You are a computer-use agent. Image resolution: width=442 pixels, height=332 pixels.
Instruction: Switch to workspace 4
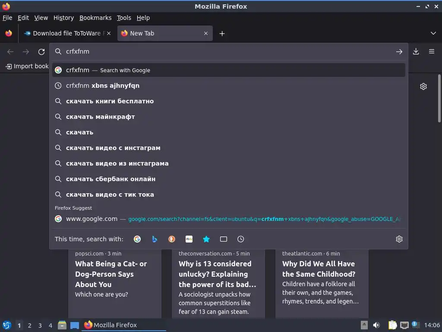[x=51, y=326]
